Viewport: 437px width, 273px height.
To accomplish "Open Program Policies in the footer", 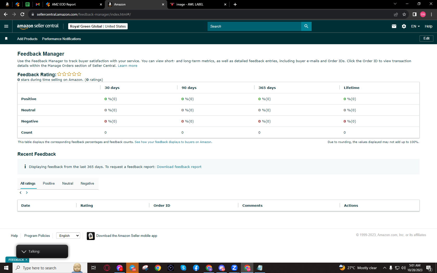I will pyautogui.click(x=37, y=236).
